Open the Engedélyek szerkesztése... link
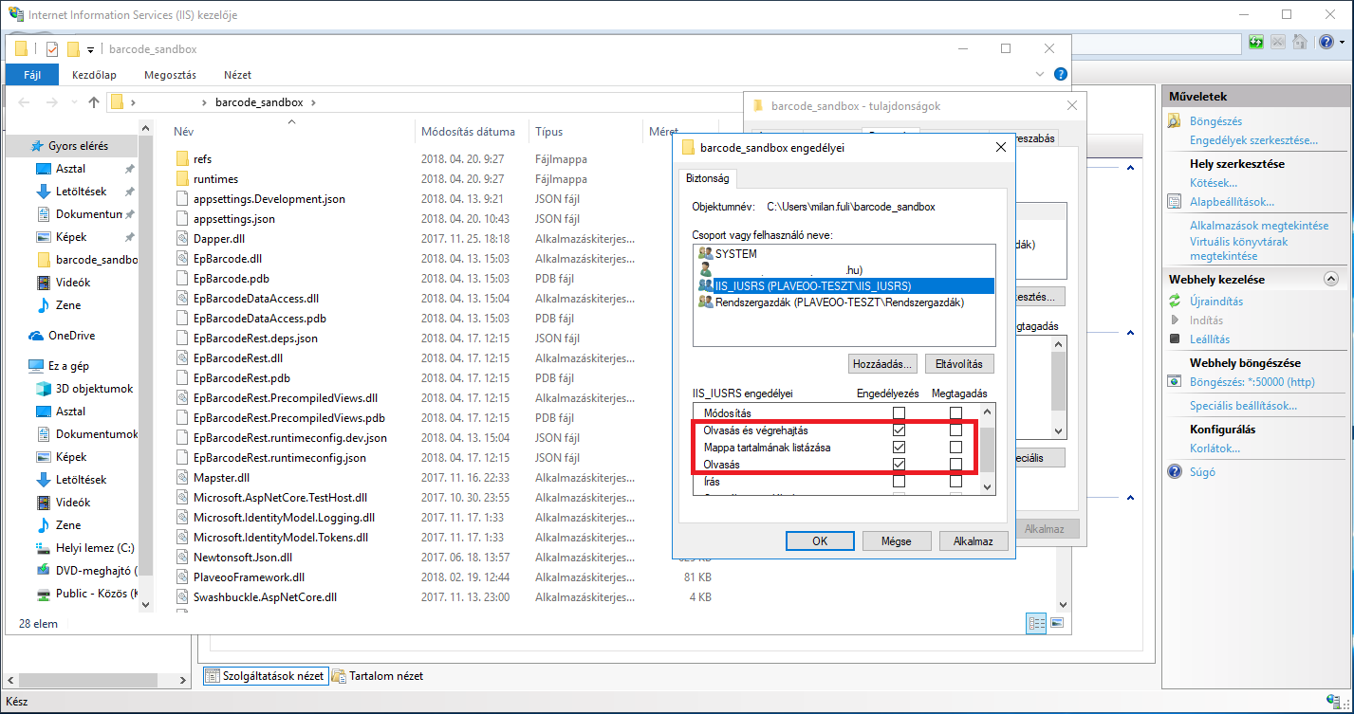This screenshot has width=1354, height=714. 1253,140
